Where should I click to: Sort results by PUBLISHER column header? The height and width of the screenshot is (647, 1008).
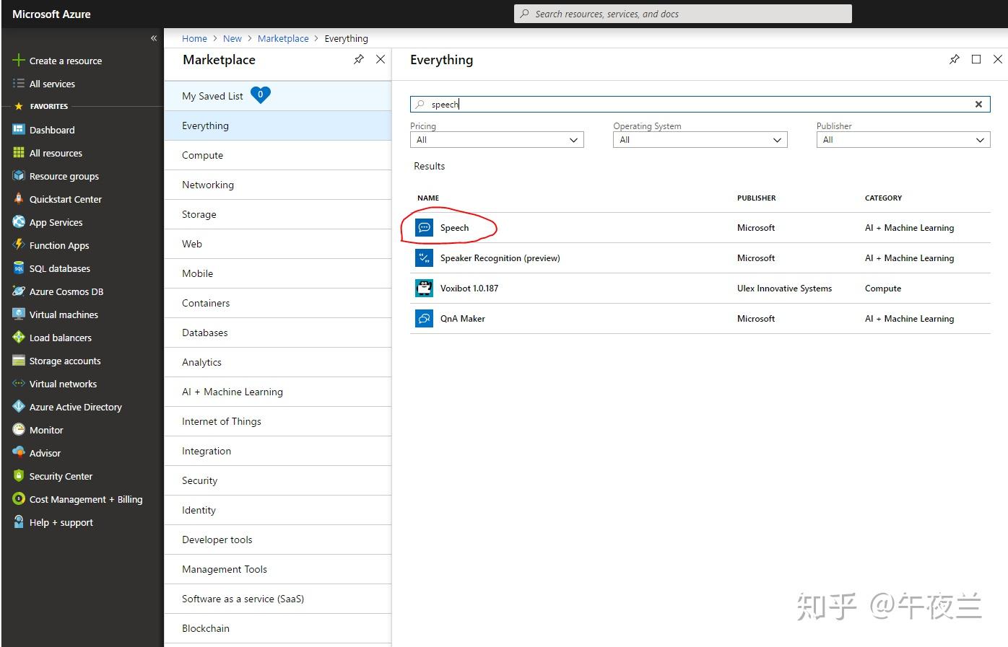tap(757, 198)
